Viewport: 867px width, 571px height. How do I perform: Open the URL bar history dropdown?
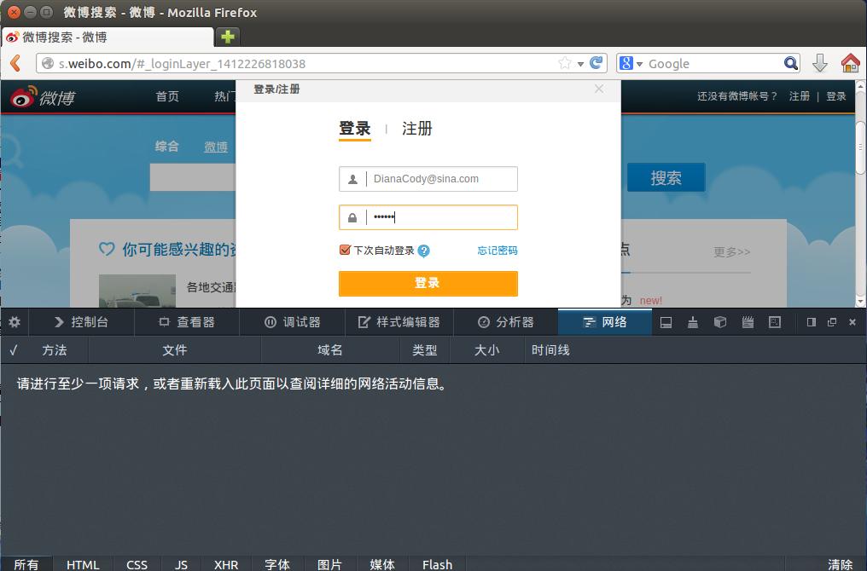pyautogui.click(x=580, y=64)
